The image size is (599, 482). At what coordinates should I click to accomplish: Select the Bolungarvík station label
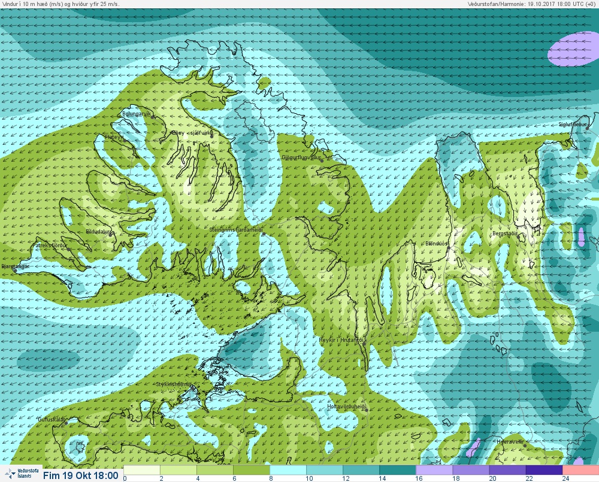(137, 114)
